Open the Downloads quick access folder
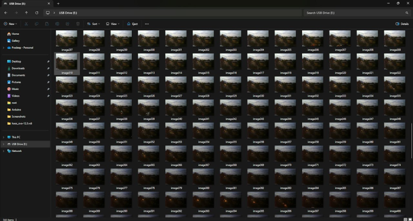This screenshot has width=413, height=221. tap(16, 68)
